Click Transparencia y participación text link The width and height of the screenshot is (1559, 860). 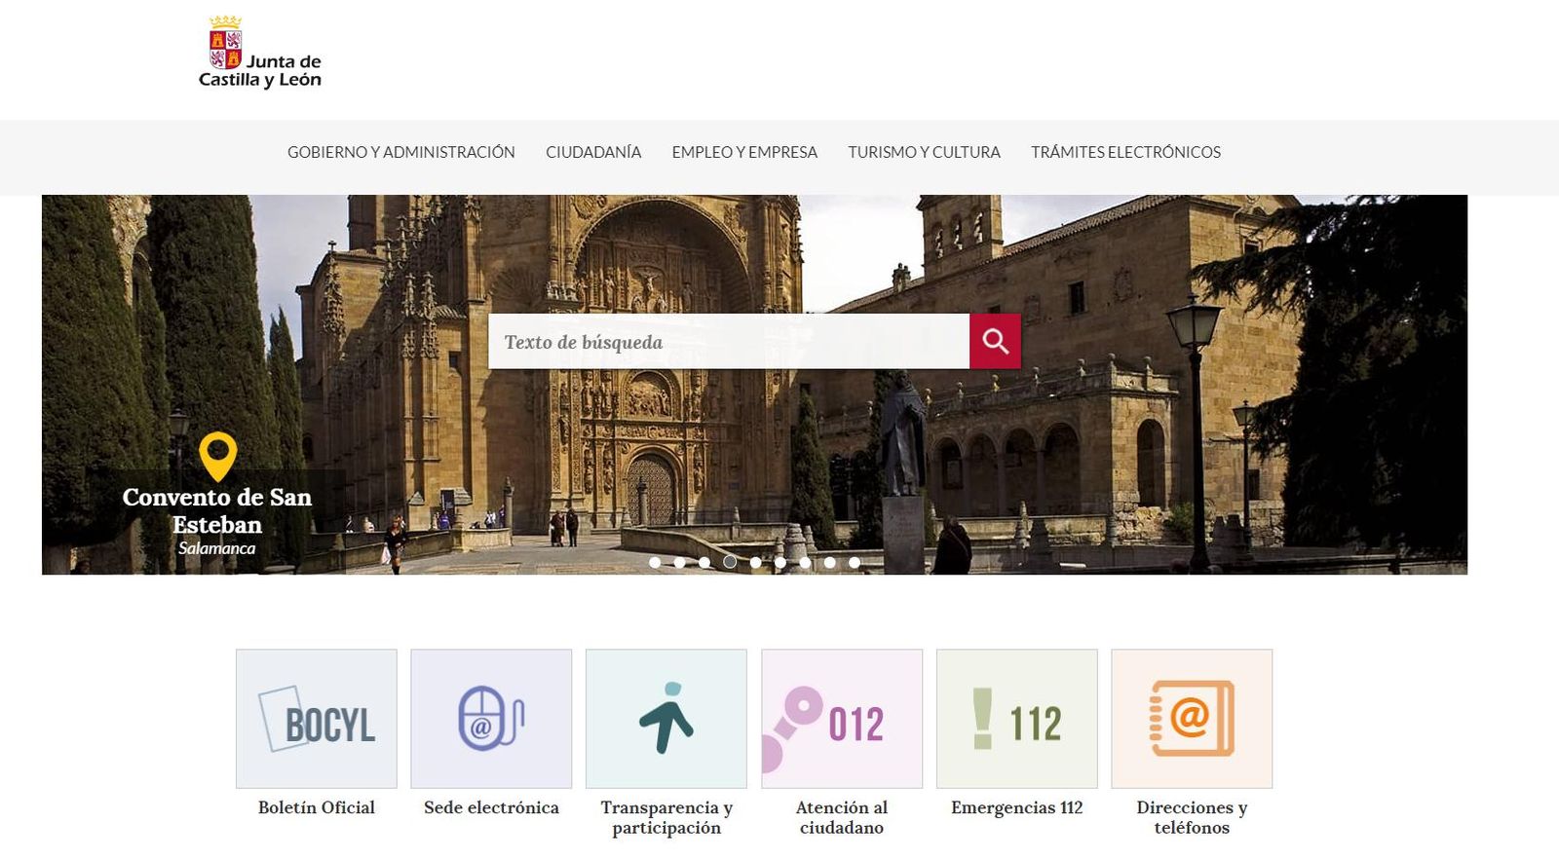pos(666,817)
